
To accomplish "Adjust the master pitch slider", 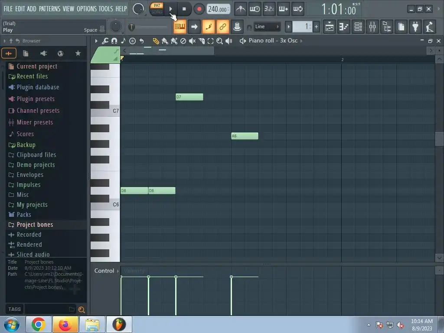I will point(148,27).
